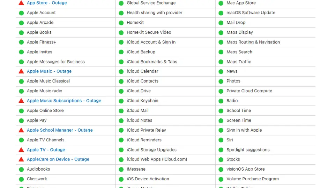Select the iCloud Keychain entry

(x=142, y=101)
